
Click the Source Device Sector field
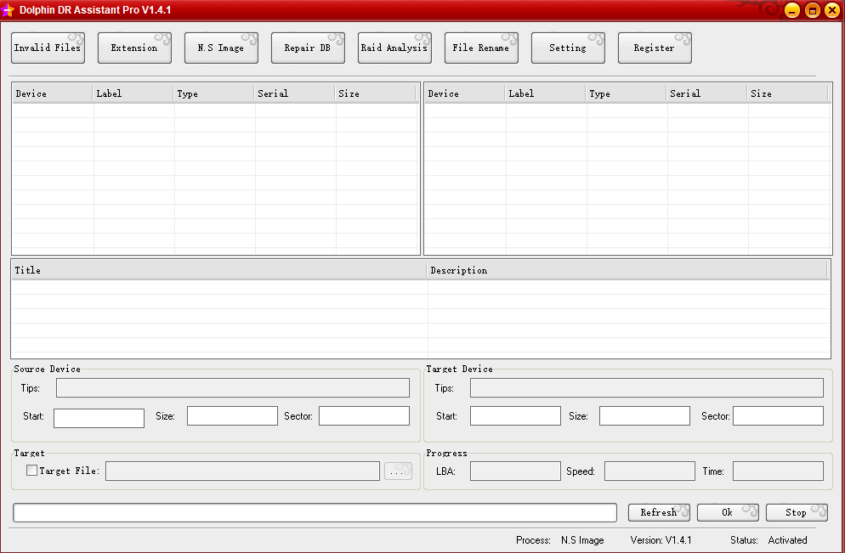point(365,415)
